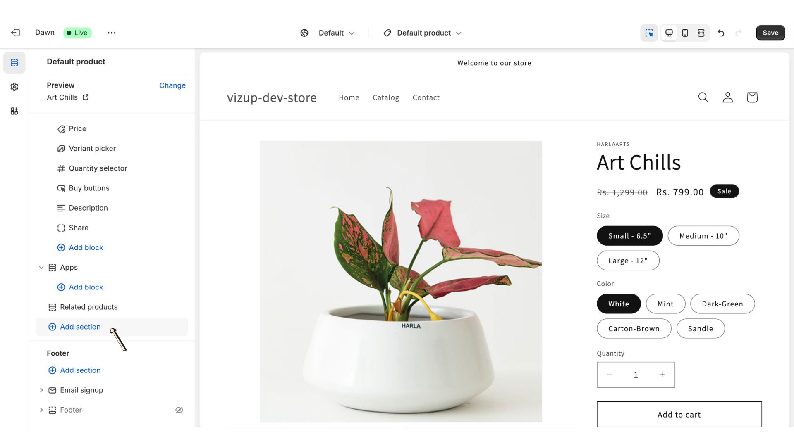
Task: Choose the Mint color option
Action: pyautogui.click(x=665, y=304)
